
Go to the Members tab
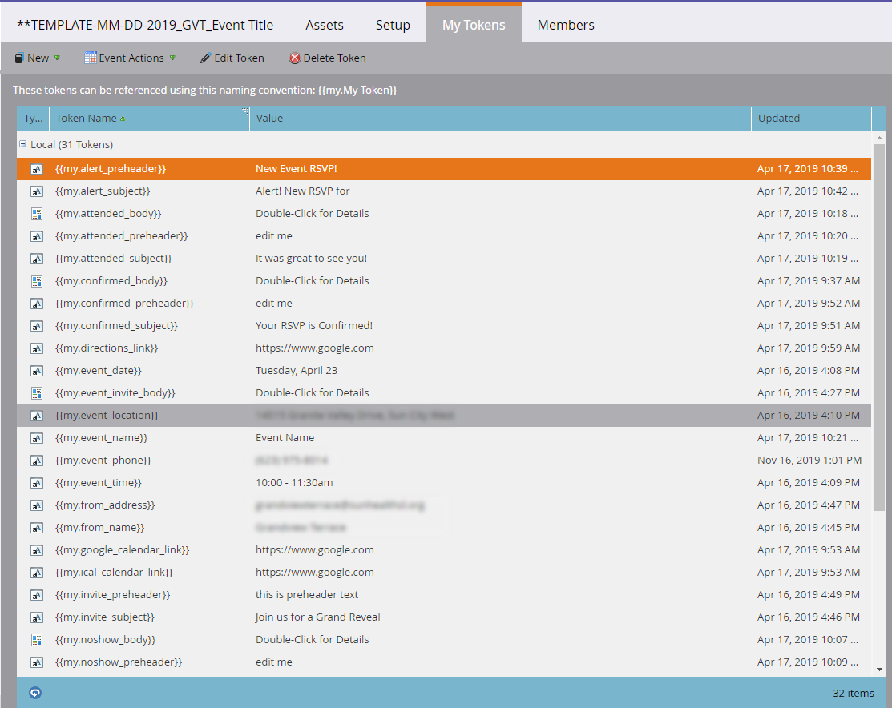566,25
